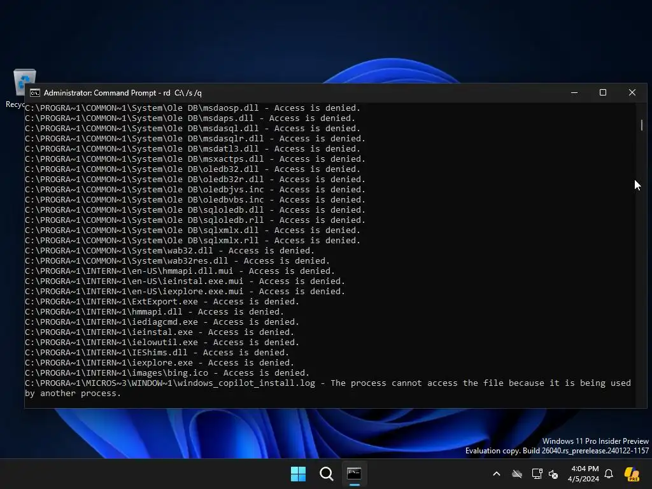Open the Command Prompt window system menu icon

point(35,93)
